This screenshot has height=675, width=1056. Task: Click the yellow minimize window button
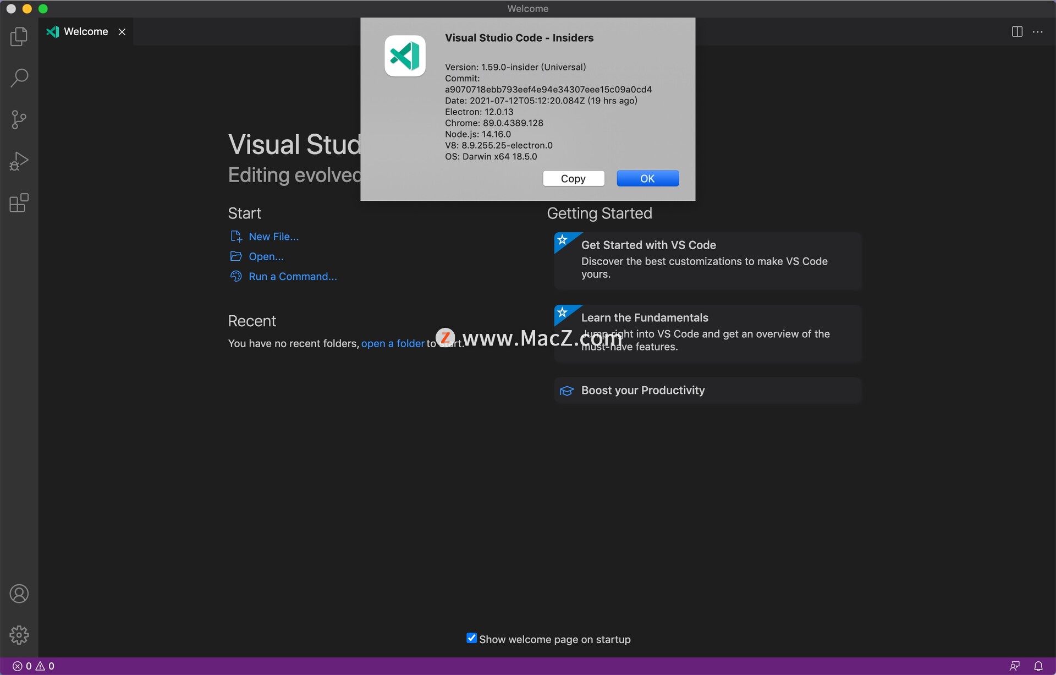pos(27,9)
